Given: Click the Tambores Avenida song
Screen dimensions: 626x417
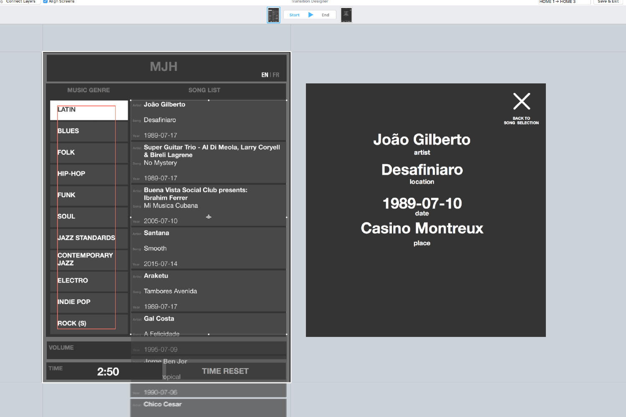Looking at the screenshot, I should 170,291.
